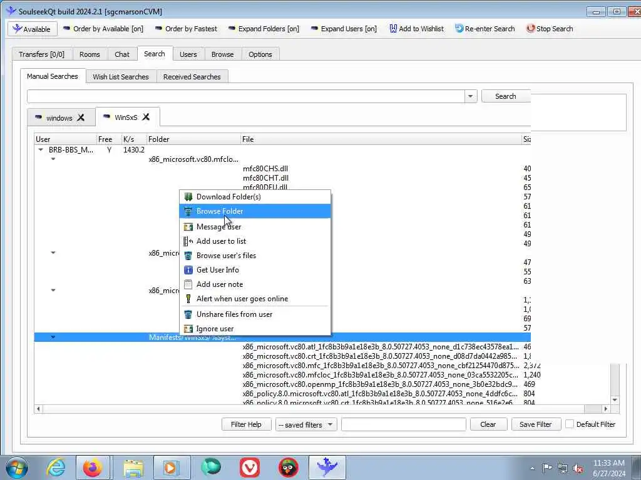The width and height of the screenshot is (641, 480).
Task: Open the saved filters dropdown
Action: point(305,425)
